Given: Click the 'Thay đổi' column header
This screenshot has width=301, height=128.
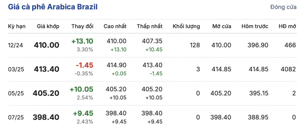Looking at the screenshot, I should coord(82,26).
